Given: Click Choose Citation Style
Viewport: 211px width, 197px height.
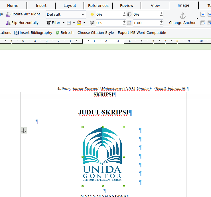Looking at the screenshot, I should tap(96, 33).
